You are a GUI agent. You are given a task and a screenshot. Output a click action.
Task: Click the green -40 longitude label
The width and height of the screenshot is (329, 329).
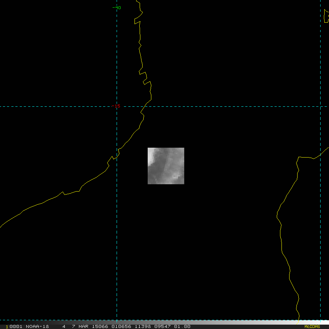(x=116, y=8)
